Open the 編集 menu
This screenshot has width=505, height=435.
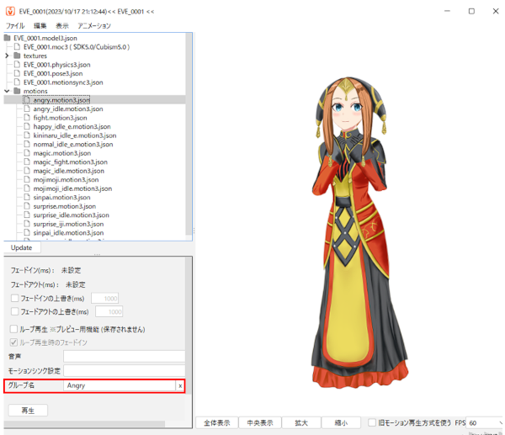pyautogui.click(x=40, y=26)
